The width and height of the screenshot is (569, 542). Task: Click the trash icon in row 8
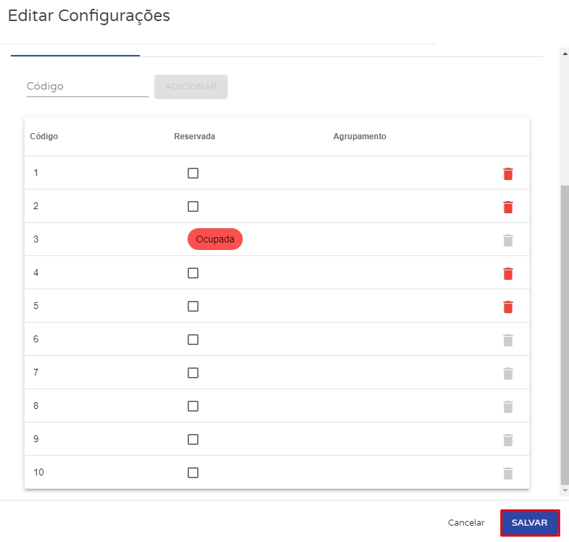[508, 407]
